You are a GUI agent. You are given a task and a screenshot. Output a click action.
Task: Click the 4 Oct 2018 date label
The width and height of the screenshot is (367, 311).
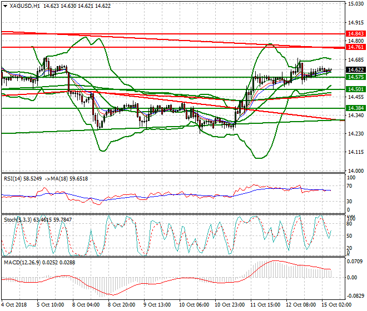pyautogui.click(x=14, y=305)
